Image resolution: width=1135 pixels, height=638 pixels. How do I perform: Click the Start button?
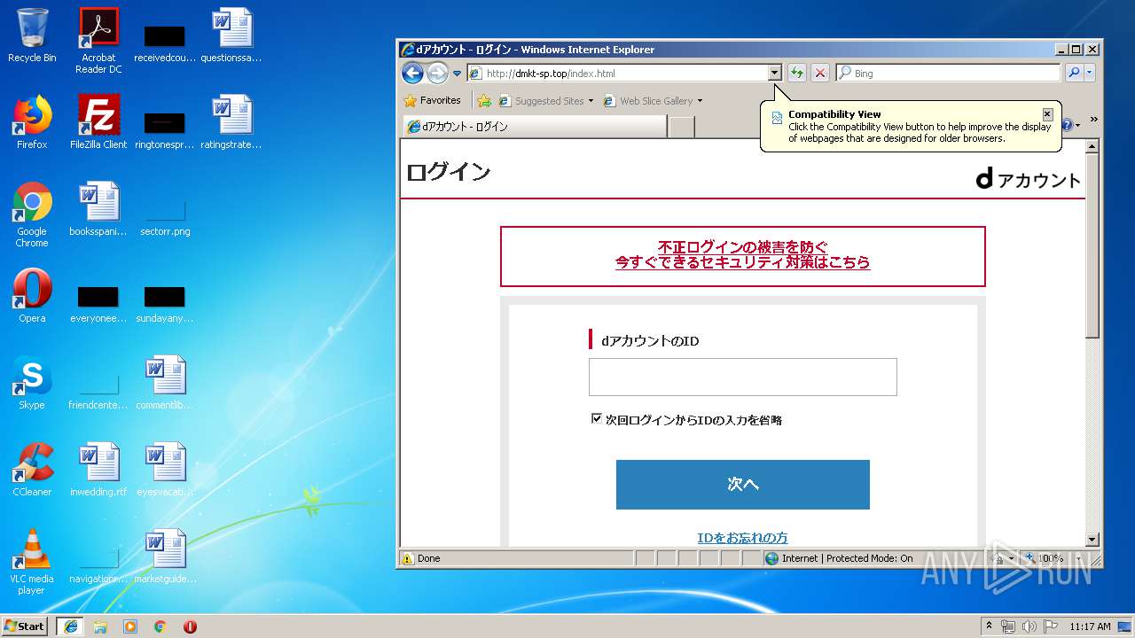click(25, 626)
